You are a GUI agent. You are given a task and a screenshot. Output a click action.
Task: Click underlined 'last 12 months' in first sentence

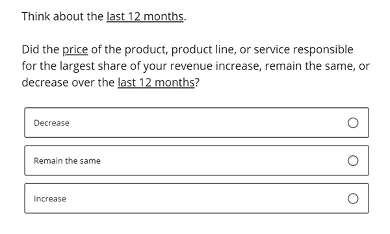(145, 17)
